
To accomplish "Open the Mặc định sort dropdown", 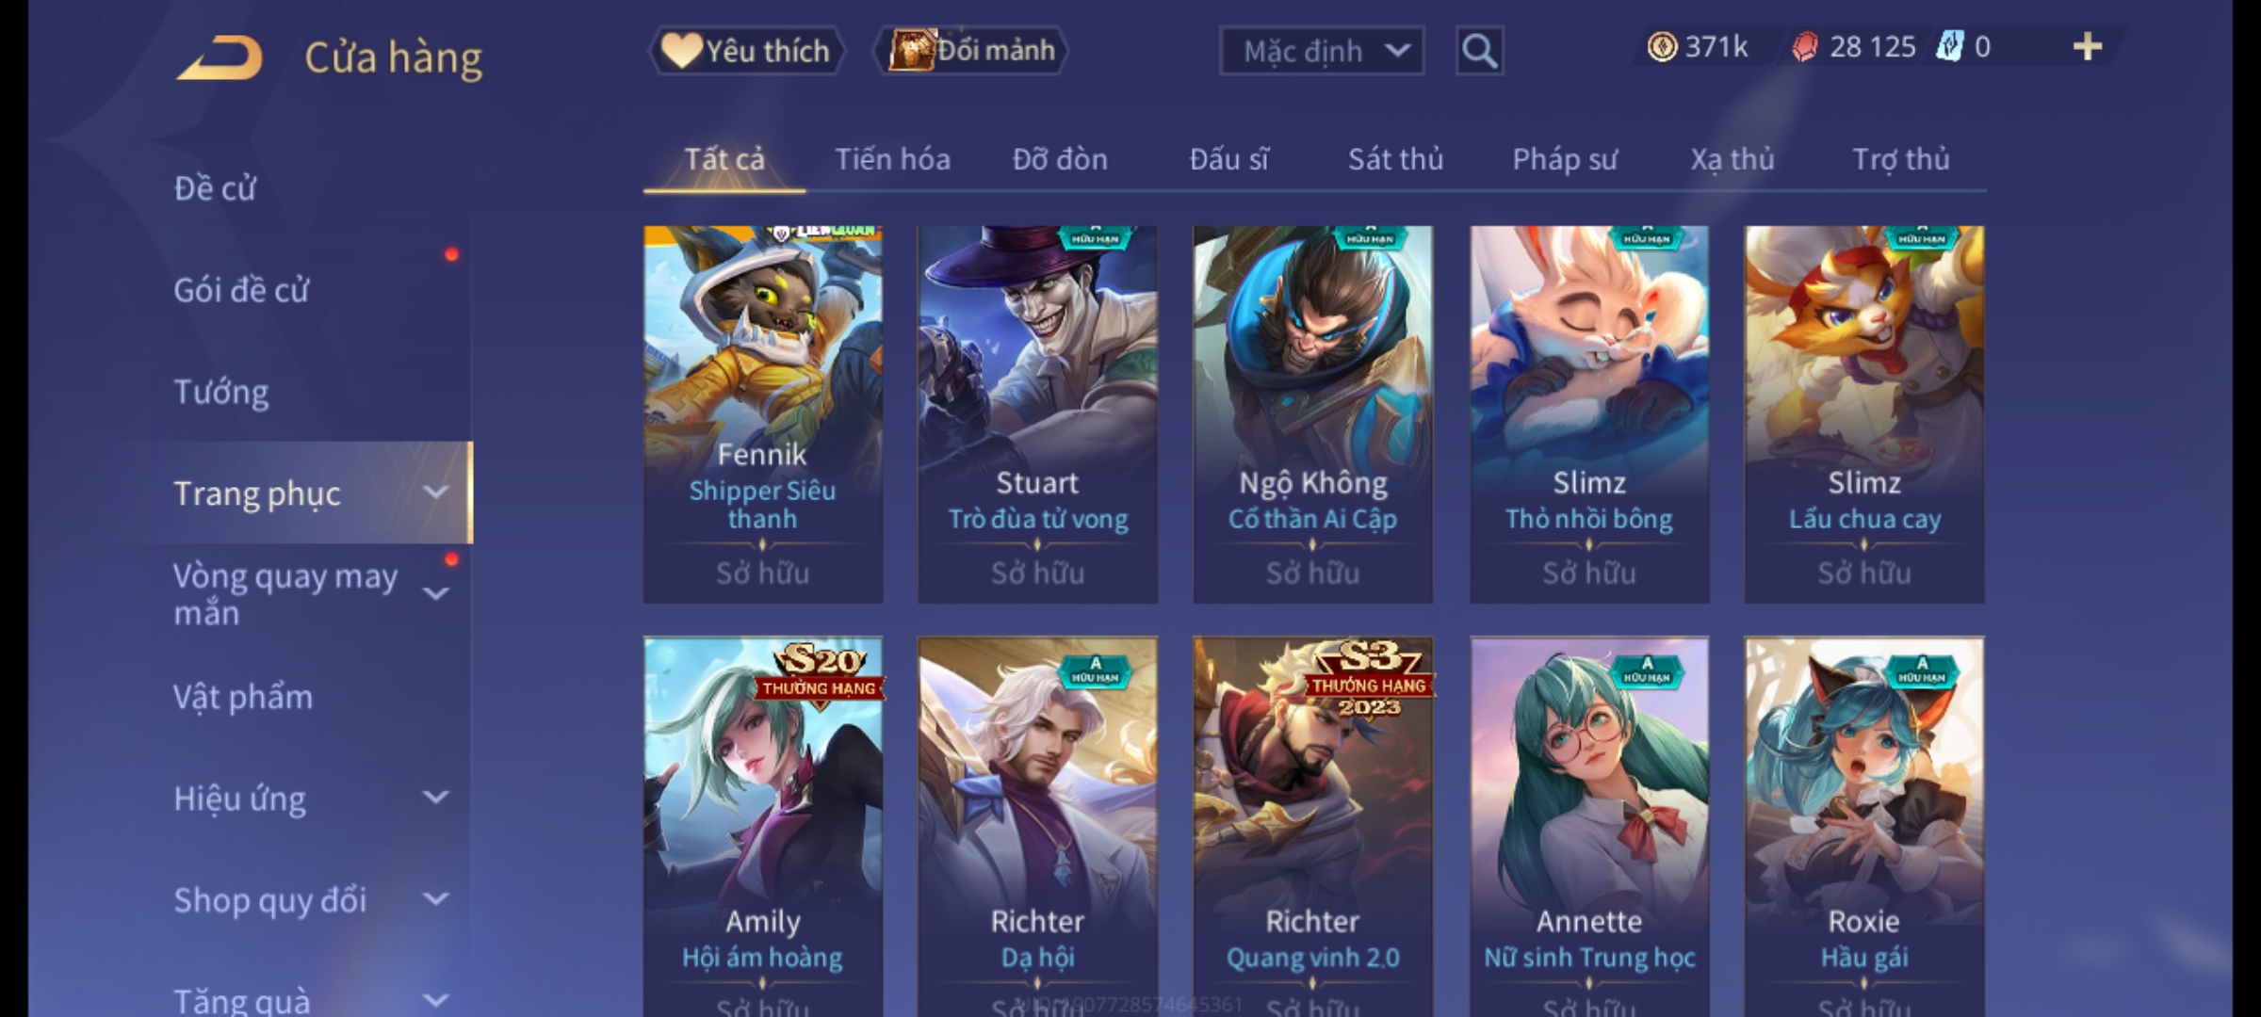I will [1321, 51].
